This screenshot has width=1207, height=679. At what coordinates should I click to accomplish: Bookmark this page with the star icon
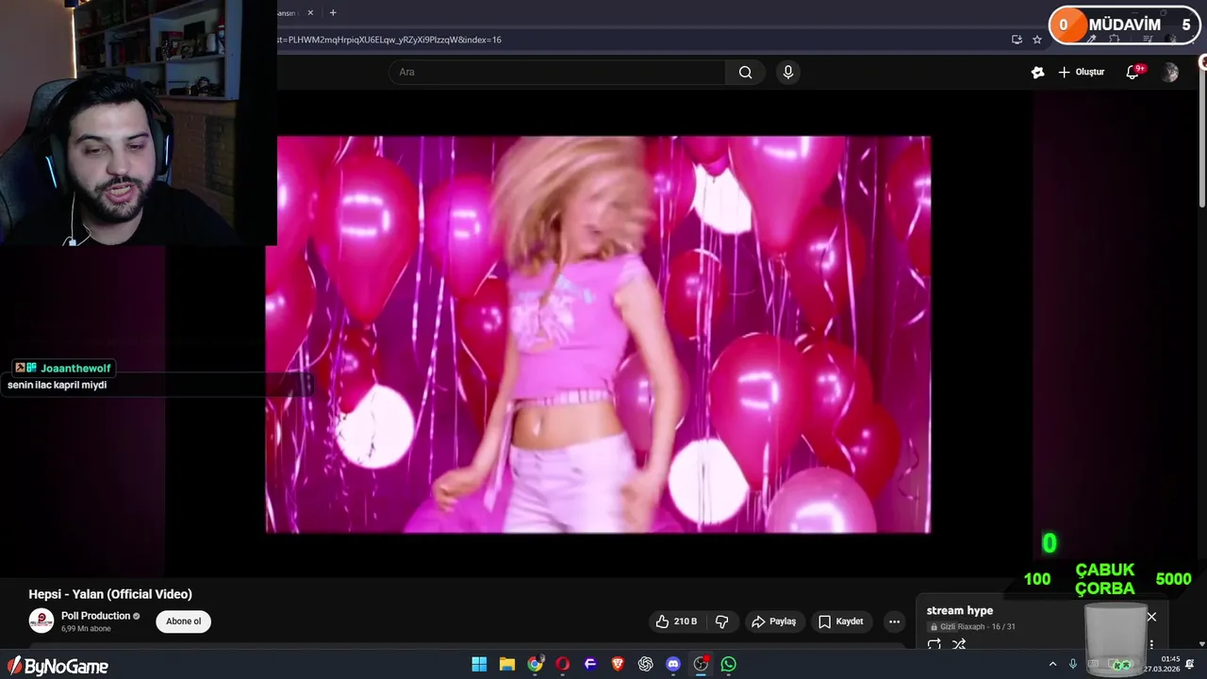(1037, 40)
